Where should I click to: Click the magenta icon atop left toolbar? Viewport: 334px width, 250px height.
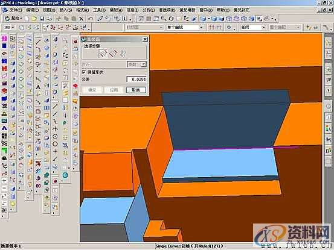pos(4,39)
